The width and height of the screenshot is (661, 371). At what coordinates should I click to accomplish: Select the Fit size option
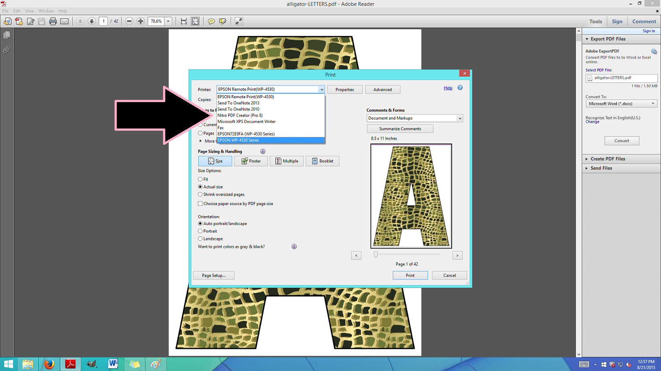[x=200, y=179]
